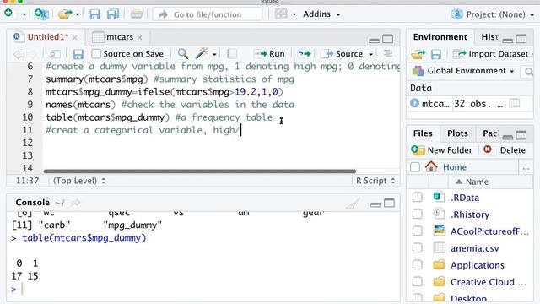
Task: Click Import Dataset button
Action: coord(491,54)
